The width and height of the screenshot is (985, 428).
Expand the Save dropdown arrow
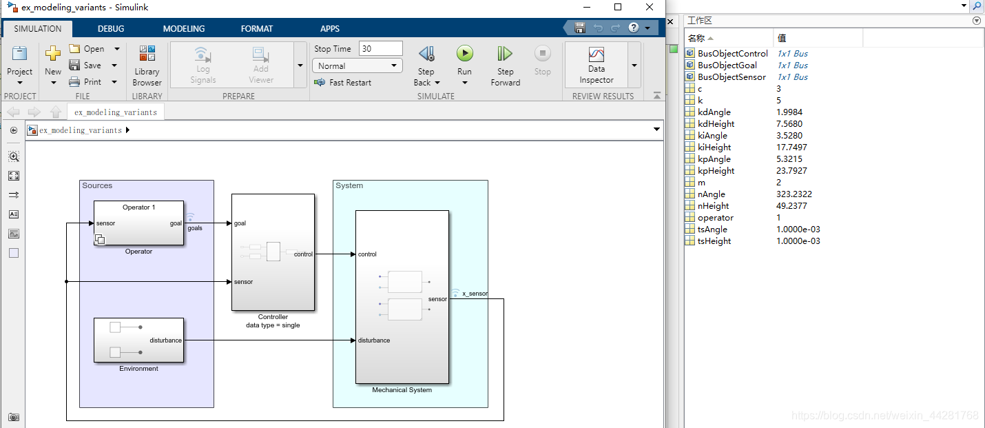(x=114, y=65)
